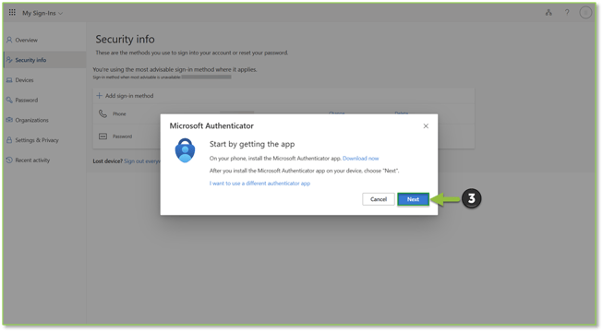Open Devices in the sidebar
Viewport: 603px width, 332px height.
[24, 80]
